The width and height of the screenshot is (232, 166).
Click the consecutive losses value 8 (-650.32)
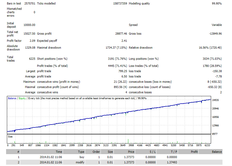coord(215,82)
